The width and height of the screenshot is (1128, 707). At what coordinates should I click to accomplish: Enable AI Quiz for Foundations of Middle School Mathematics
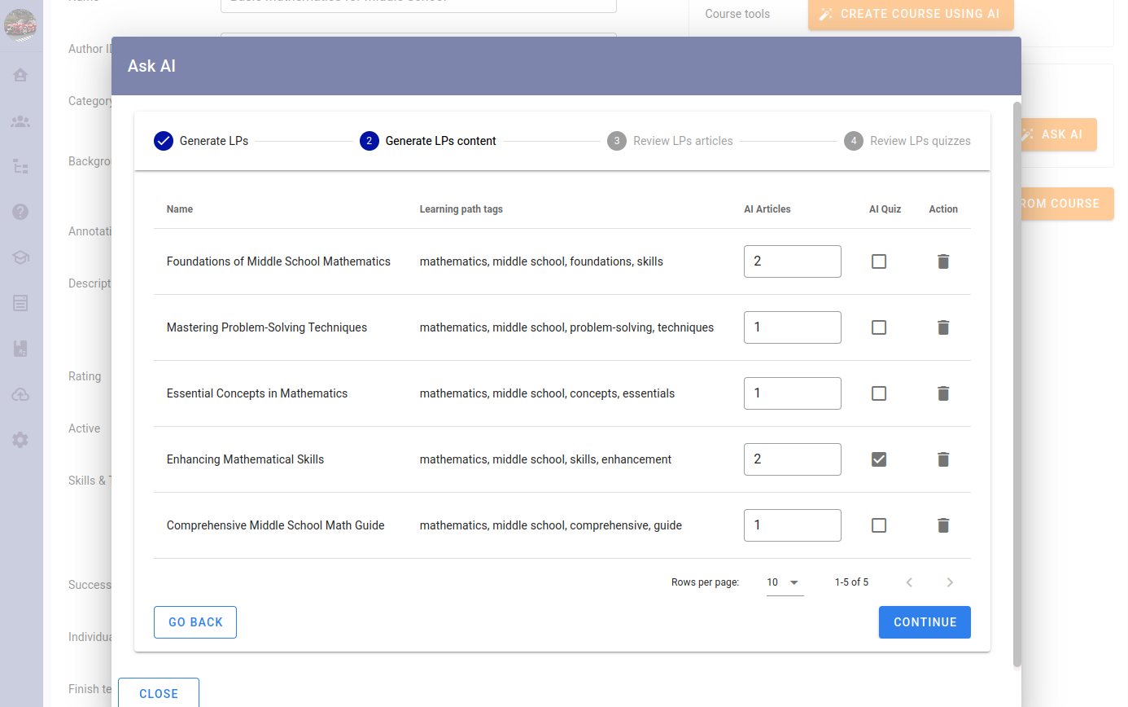point(879,261)
